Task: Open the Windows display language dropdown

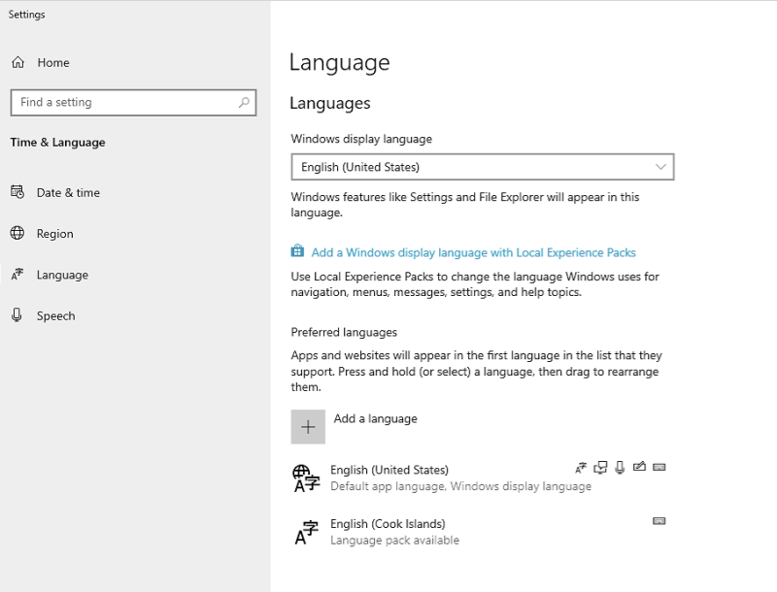Action: point(483,166)
